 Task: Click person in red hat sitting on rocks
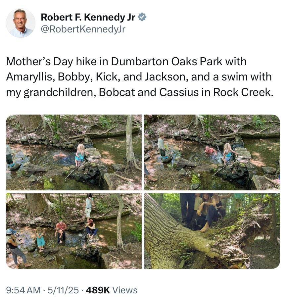point(91,229)
